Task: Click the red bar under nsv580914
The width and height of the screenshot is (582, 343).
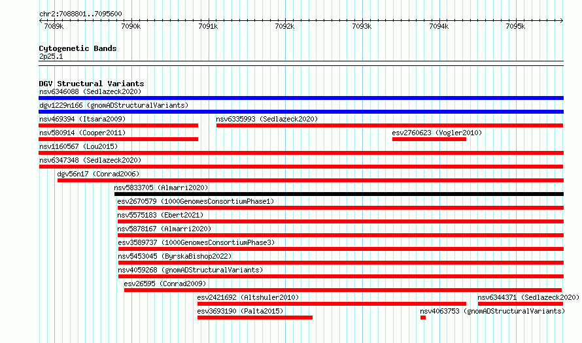Action: [x=118, y=139]
